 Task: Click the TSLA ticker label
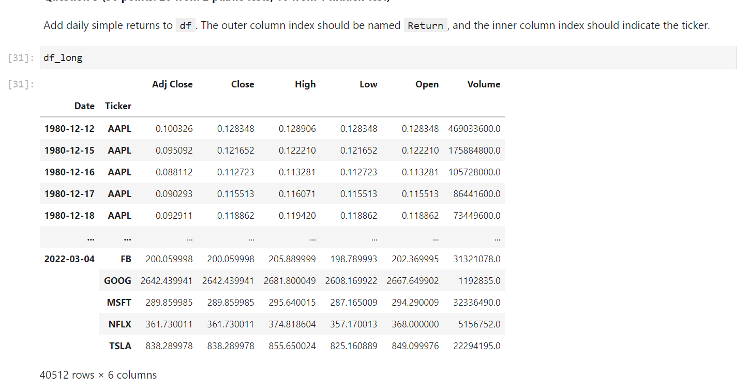tap(120, 346)
